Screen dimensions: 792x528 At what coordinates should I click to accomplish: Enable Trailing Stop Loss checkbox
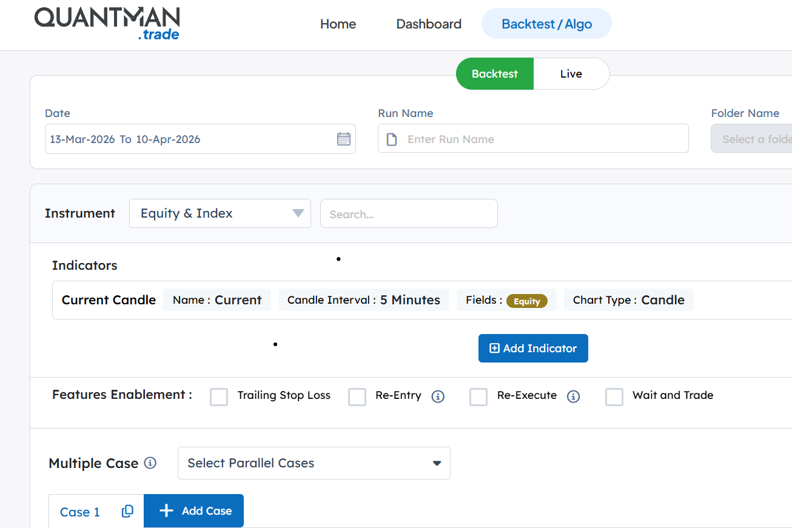[219, 397]
